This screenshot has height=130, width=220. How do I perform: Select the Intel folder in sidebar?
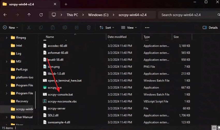point(19,45)
